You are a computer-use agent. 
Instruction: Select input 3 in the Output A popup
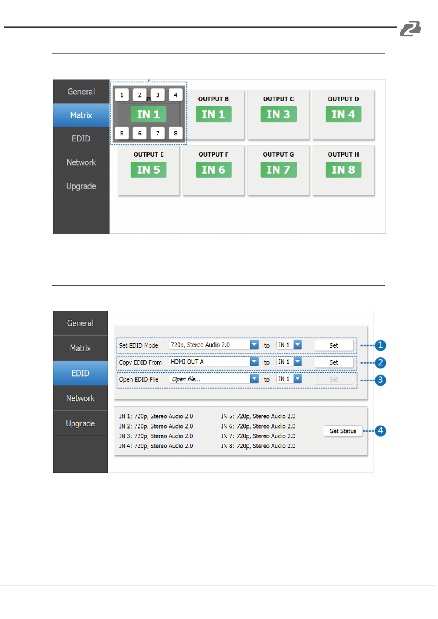click(158, 95)
